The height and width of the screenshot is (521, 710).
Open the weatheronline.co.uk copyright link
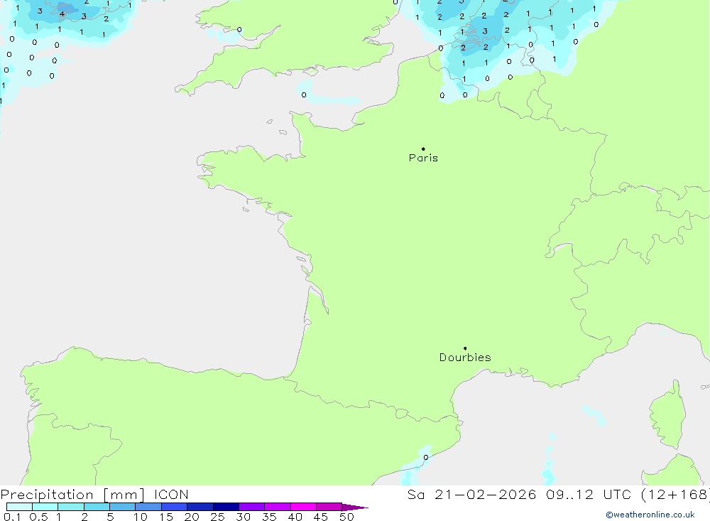click(x=650, y=515)
